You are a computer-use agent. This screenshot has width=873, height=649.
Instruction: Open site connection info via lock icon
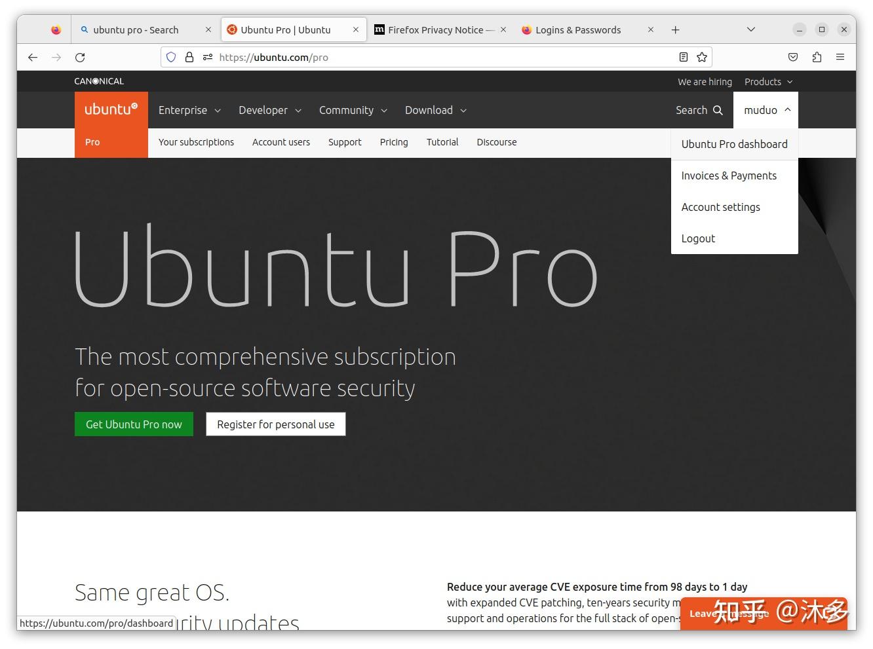pos(189,57)
